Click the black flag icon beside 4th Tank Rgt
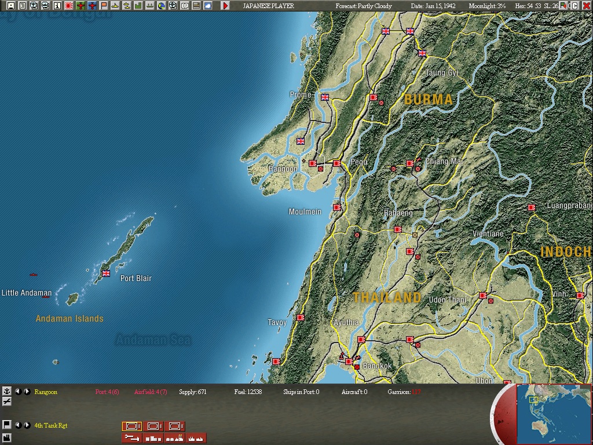The image size is (593, 445). [6, 425]
